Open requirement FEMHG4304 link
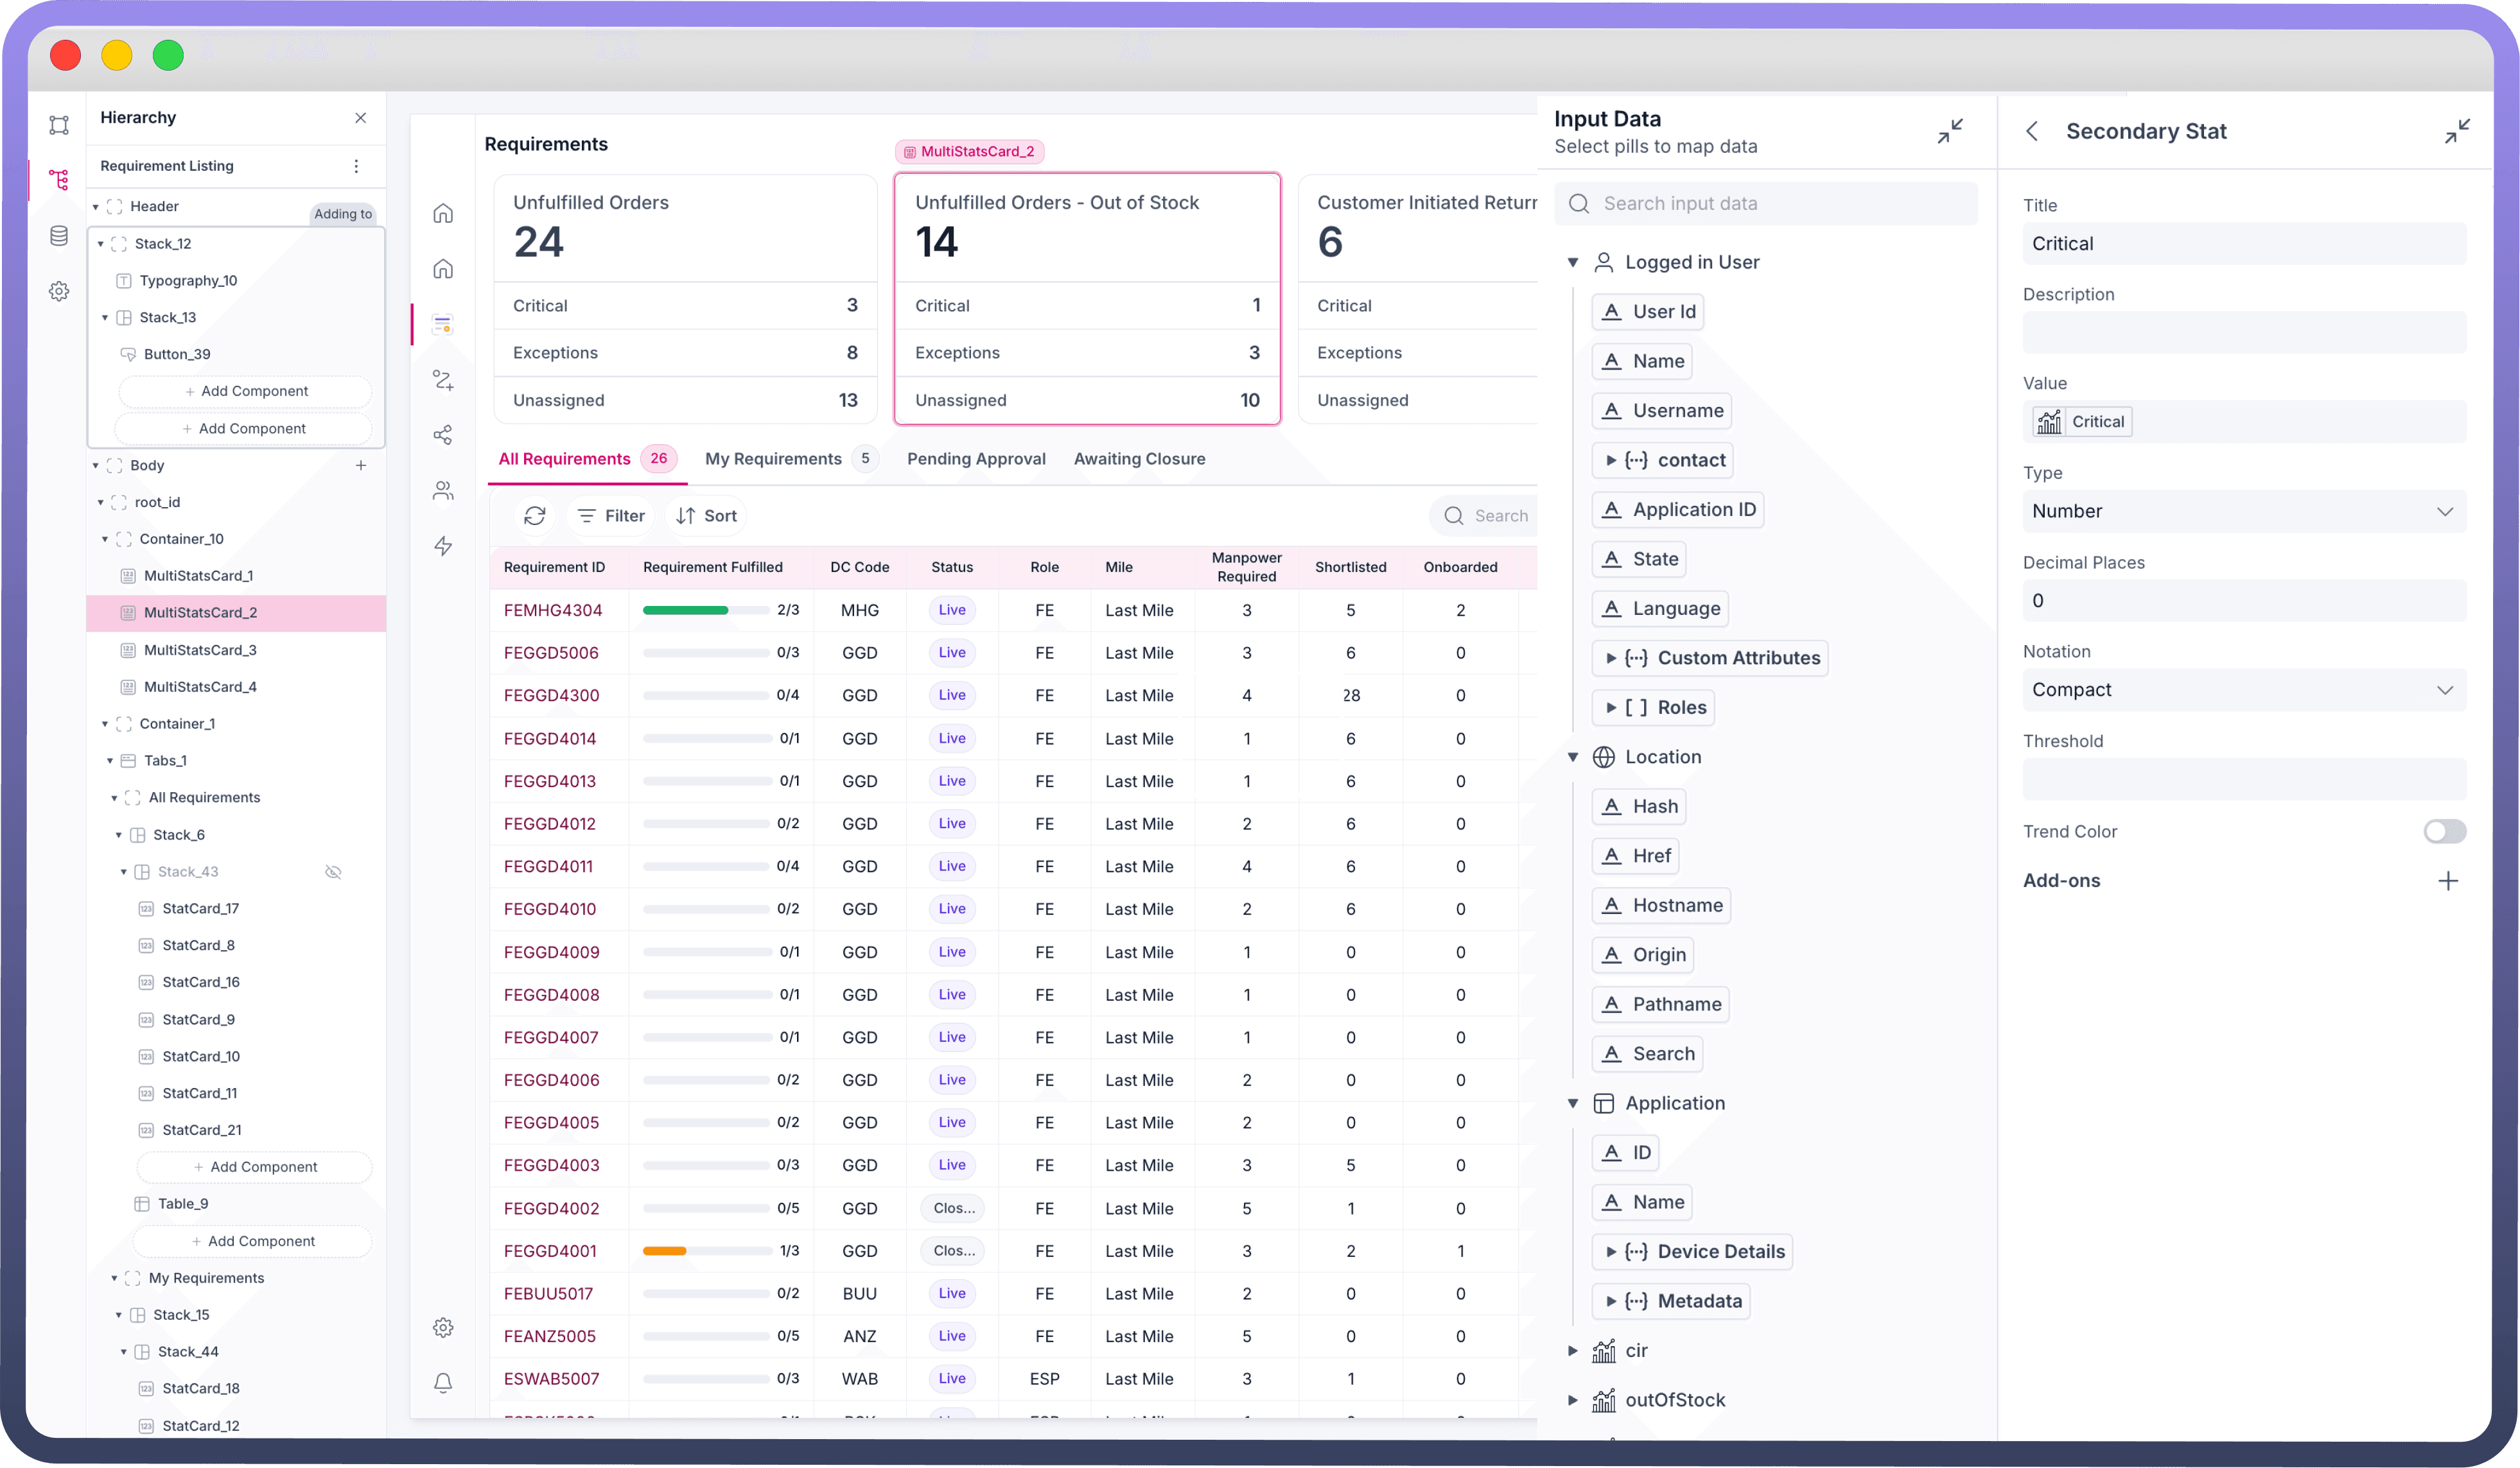The width and height of the screenshot is (2520, 1468). [553, 610]
